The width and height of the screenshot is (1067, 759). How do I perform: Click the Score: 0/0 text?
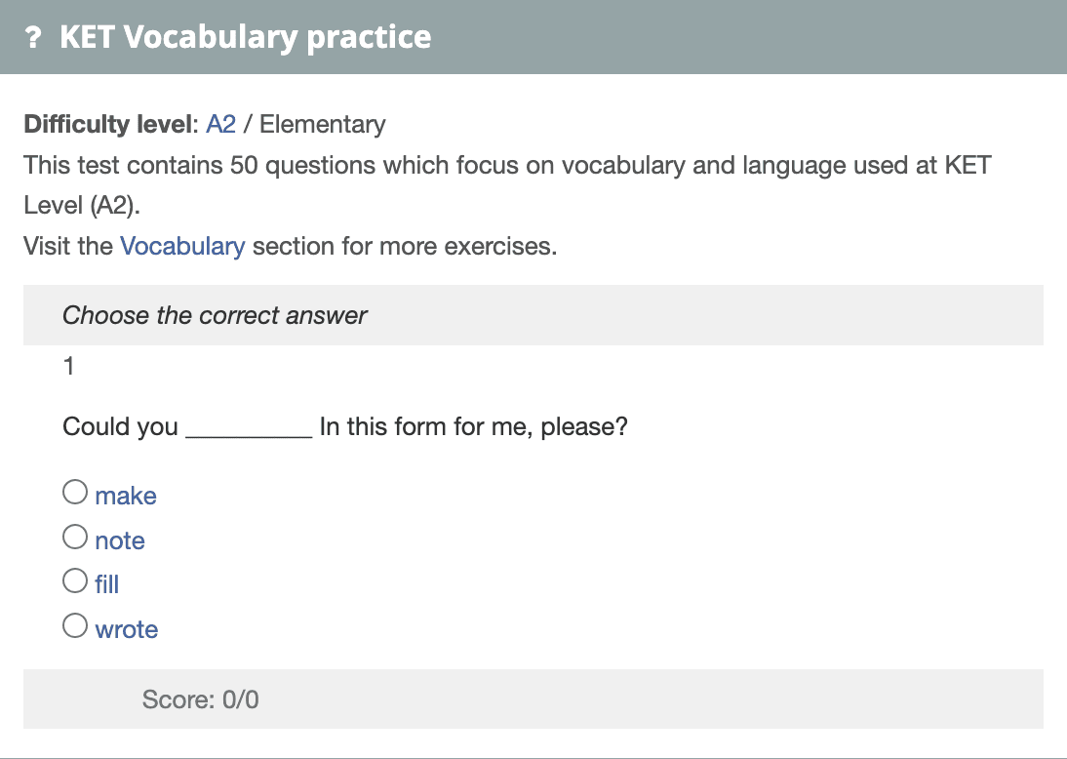tap(200, 699)
